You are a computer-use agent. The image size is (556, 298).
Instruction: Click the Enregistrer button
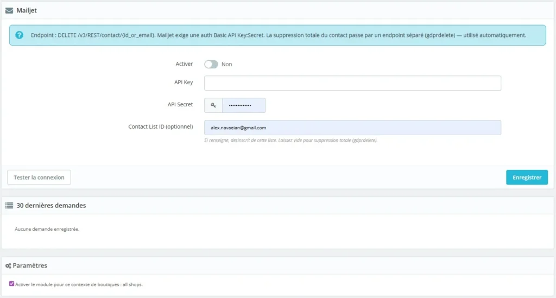527,177
